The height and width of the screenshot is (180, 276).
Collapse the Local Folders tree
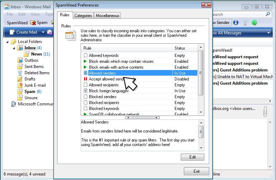[x=7, y=42]
